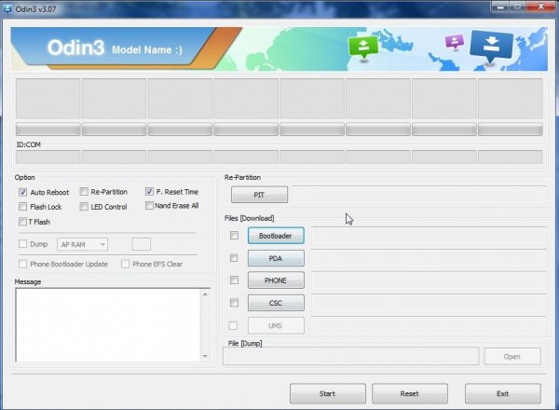Image resolution: width=559 pixels, height=410 pixels.
Task: Toggle the Auto Reboot checkbox
Action: click(x=22, y=192)
